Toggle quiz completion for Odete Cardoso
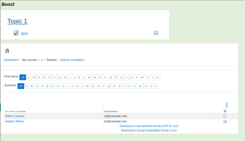The height and width of the screenshot is (141, 245). click(225, 116)
